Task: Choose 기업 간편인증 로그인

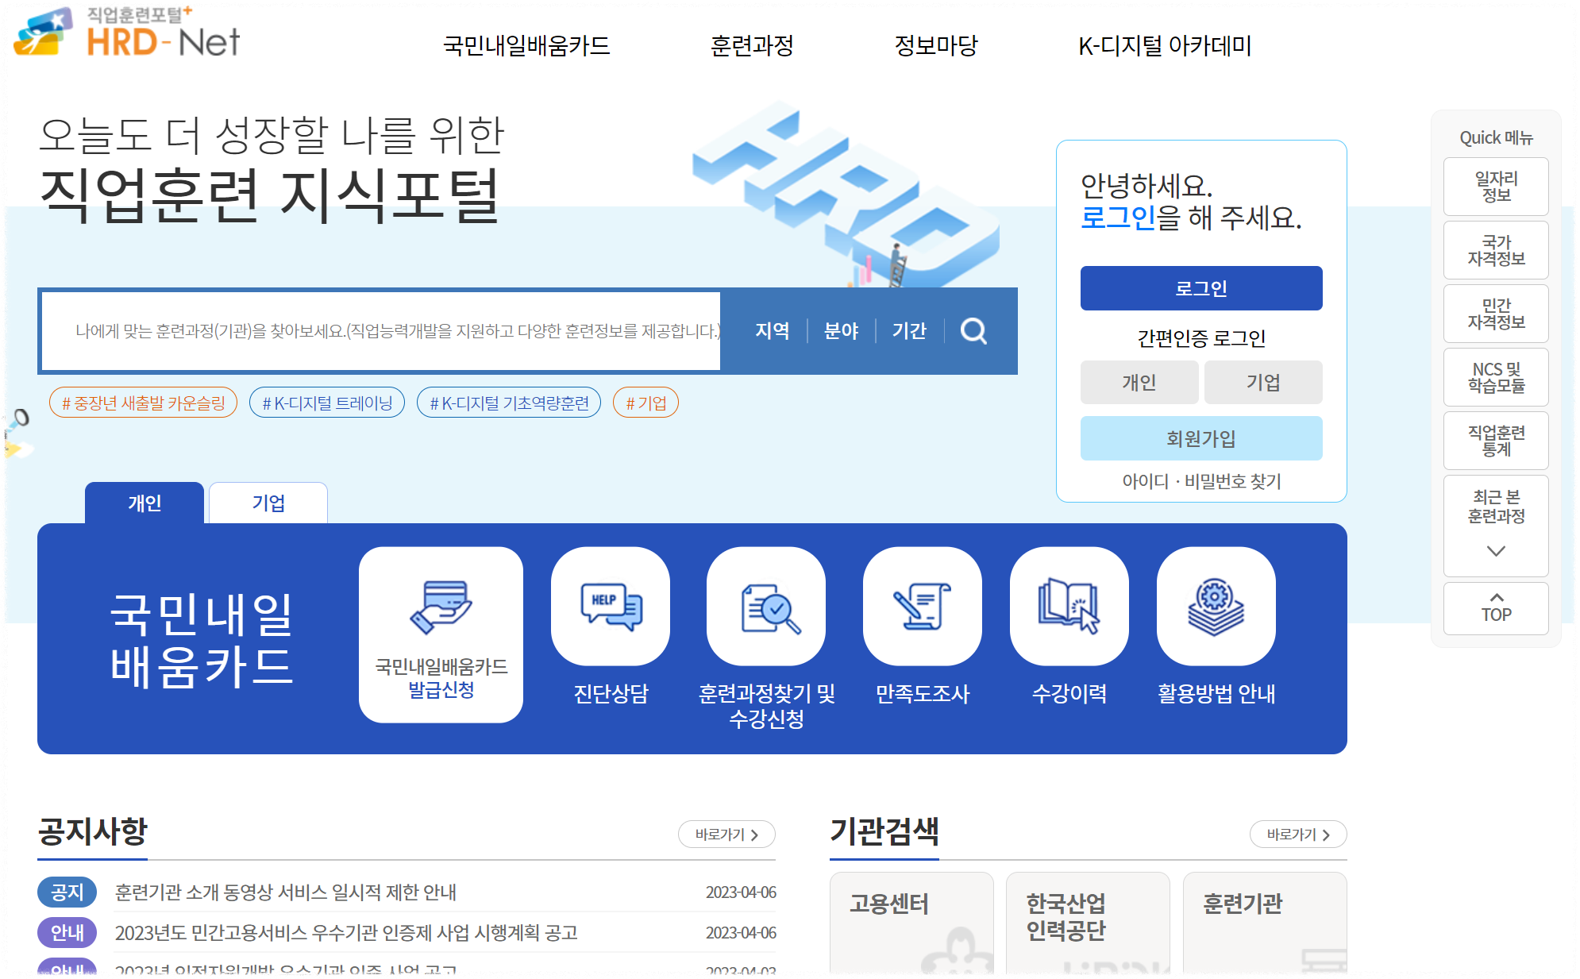Action: pos(1263,382)
